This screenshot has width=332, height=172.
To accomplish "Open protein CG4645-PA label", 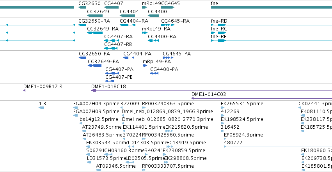I will coord(177,54).
